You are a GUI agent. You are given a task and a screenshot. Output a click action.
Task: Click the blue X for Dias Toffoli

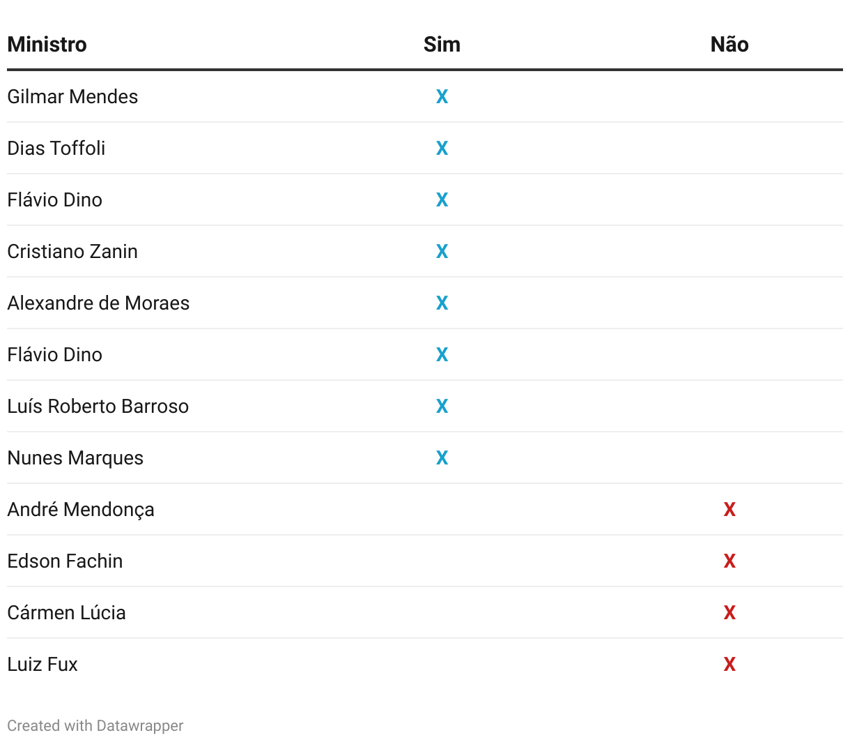pos(442,149)
